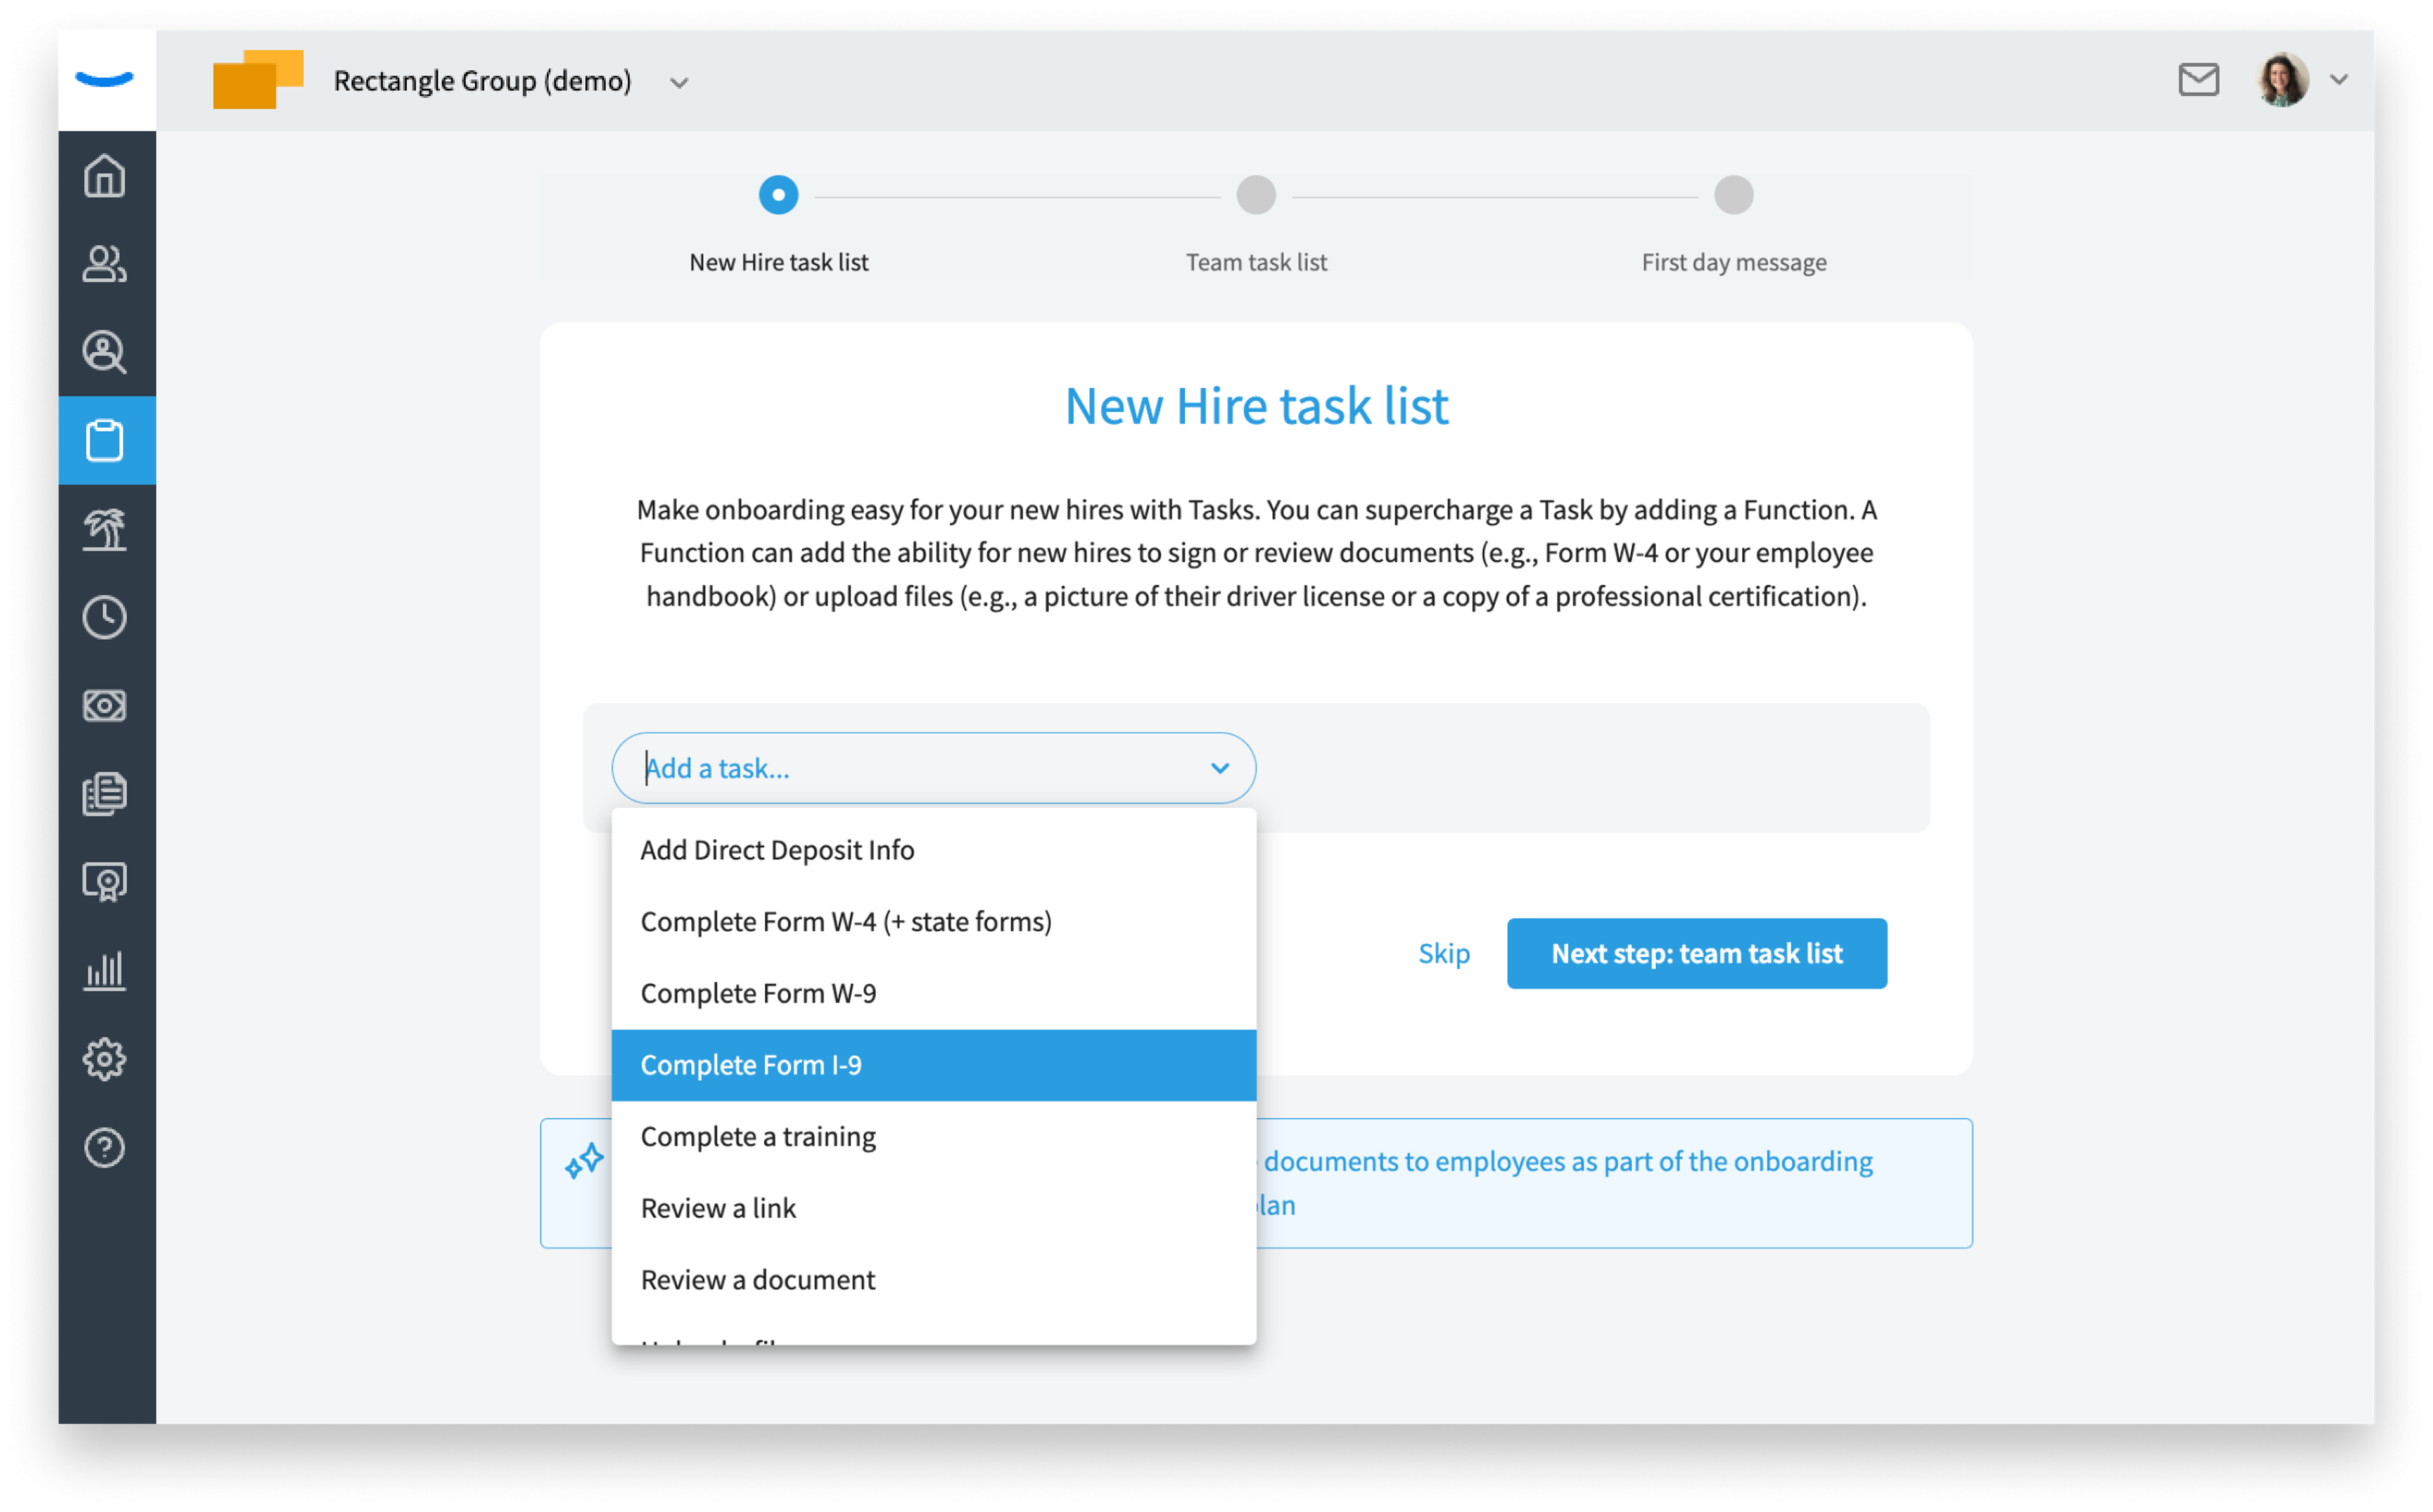This screenshot has height=1512, width=2433.
Task: Open the recruiting search-person sidebar icon
Action: point(105,352)
